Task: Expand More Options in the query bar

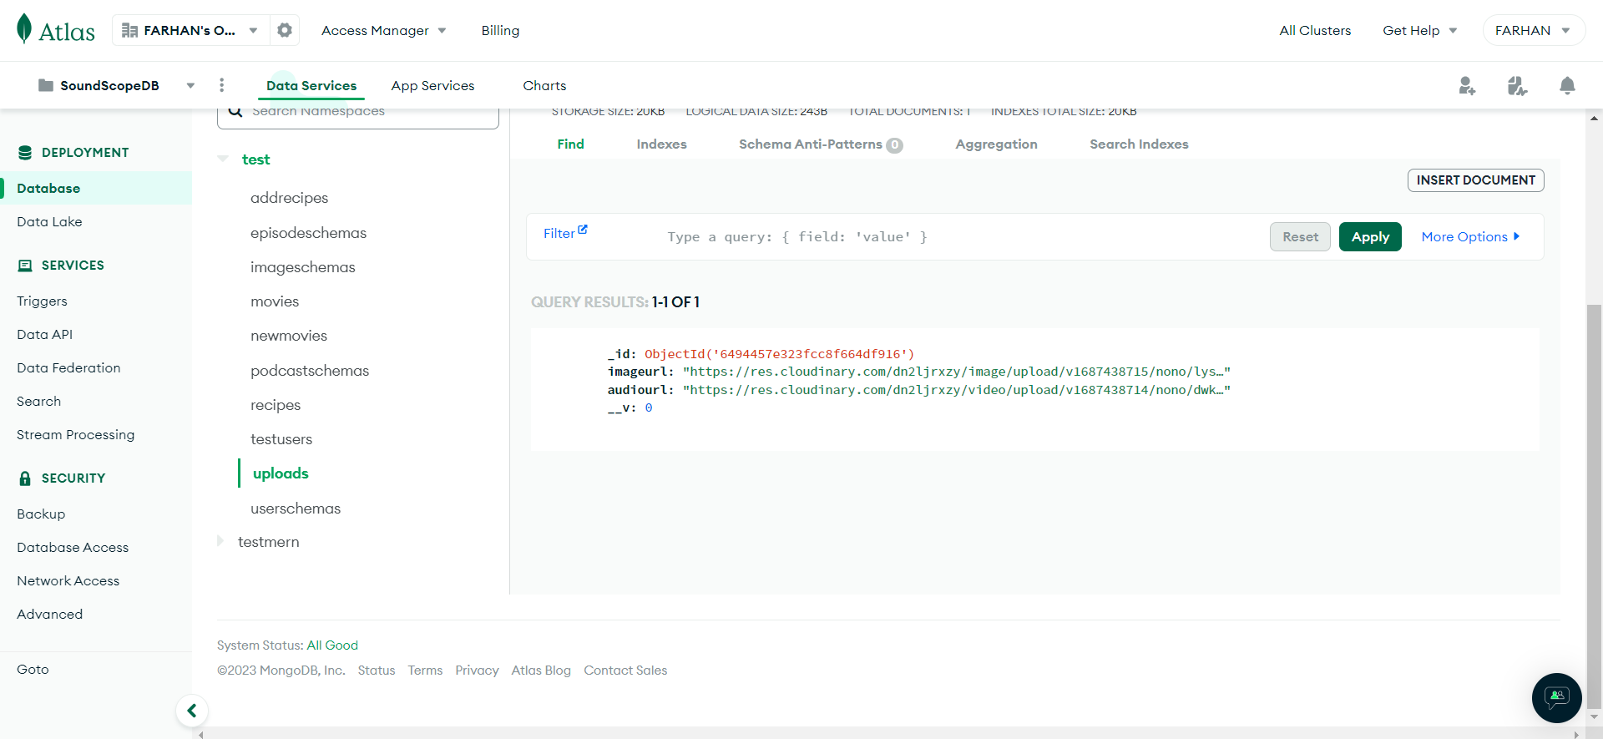Action: coord(1470,237)
